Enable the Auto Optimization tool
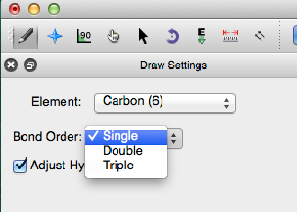This screenshot has width=297, height=212. click(x=201, y=37)
